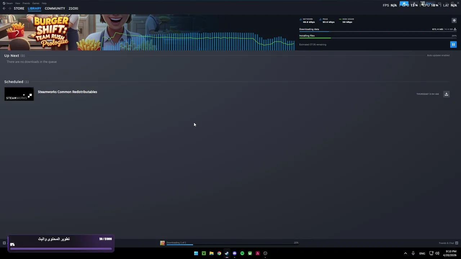Open volume control tray icon
This screenshot has width=461, height=259.
coord(437,253)
